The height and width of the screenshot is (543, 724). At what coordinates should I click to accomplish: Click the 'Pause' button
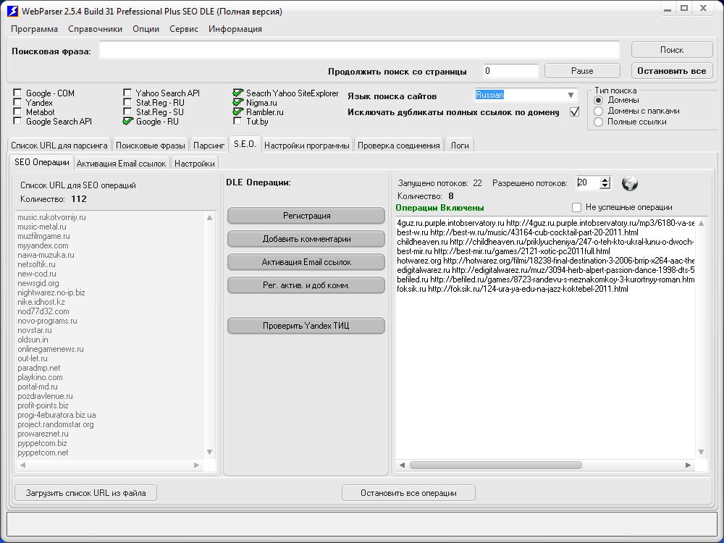(582, 71)
